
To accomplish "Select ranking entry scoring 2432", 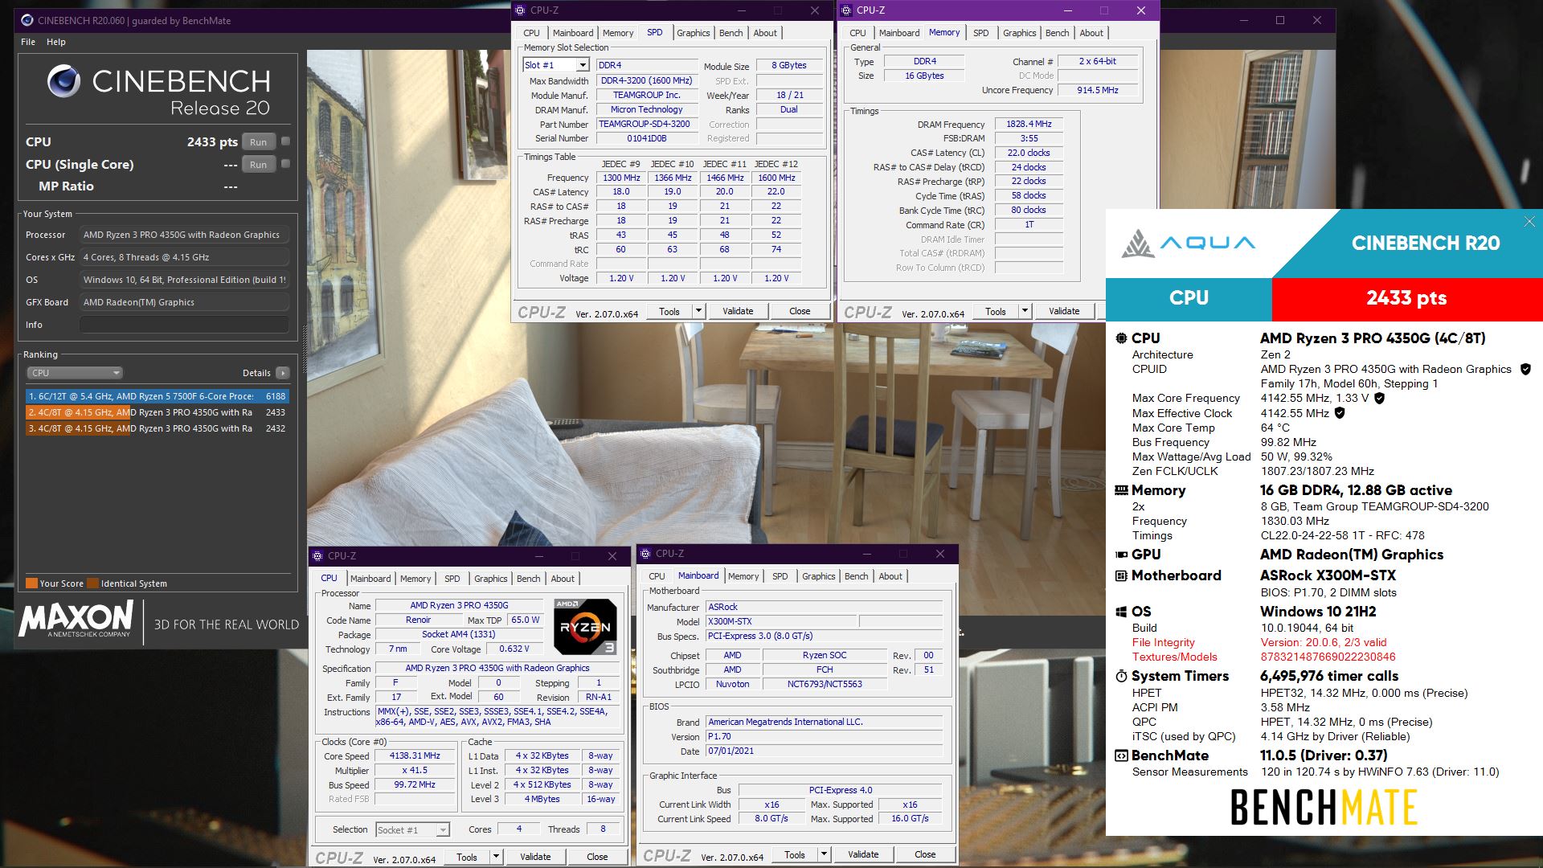I will pos(157,428).
